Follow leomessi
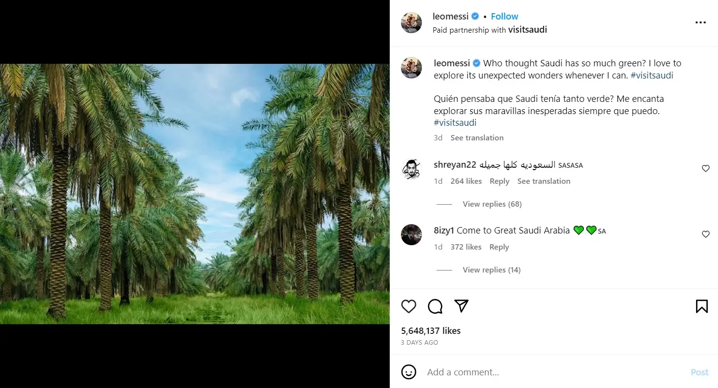This screenshot has width=718, height=388. pos(504,16)
